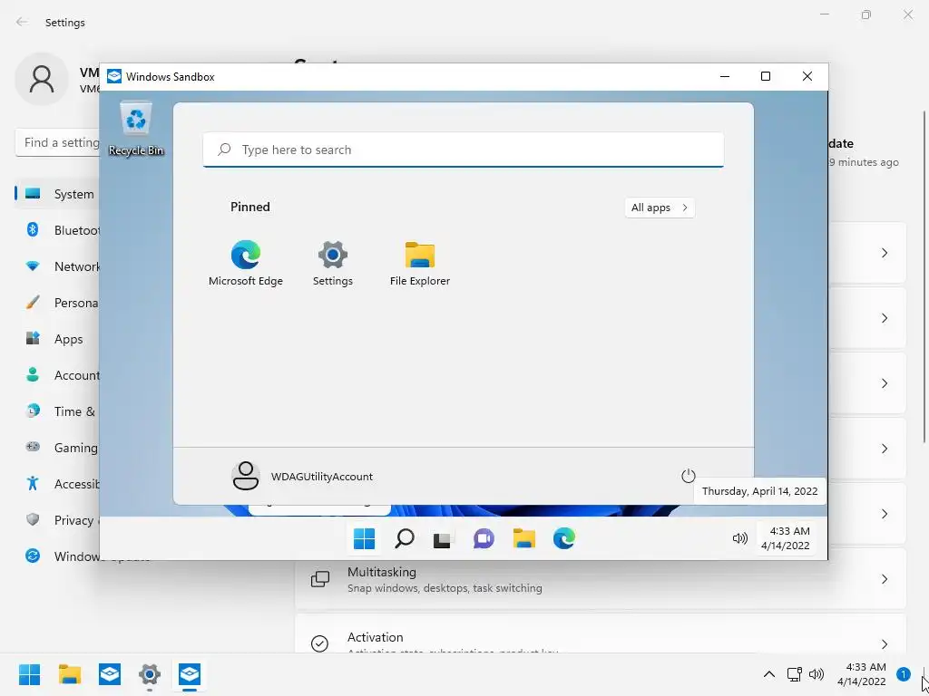Open Search from the Sandbox taskbar
The height and width of the screenshot is (696, 929).
pos(404,538)
